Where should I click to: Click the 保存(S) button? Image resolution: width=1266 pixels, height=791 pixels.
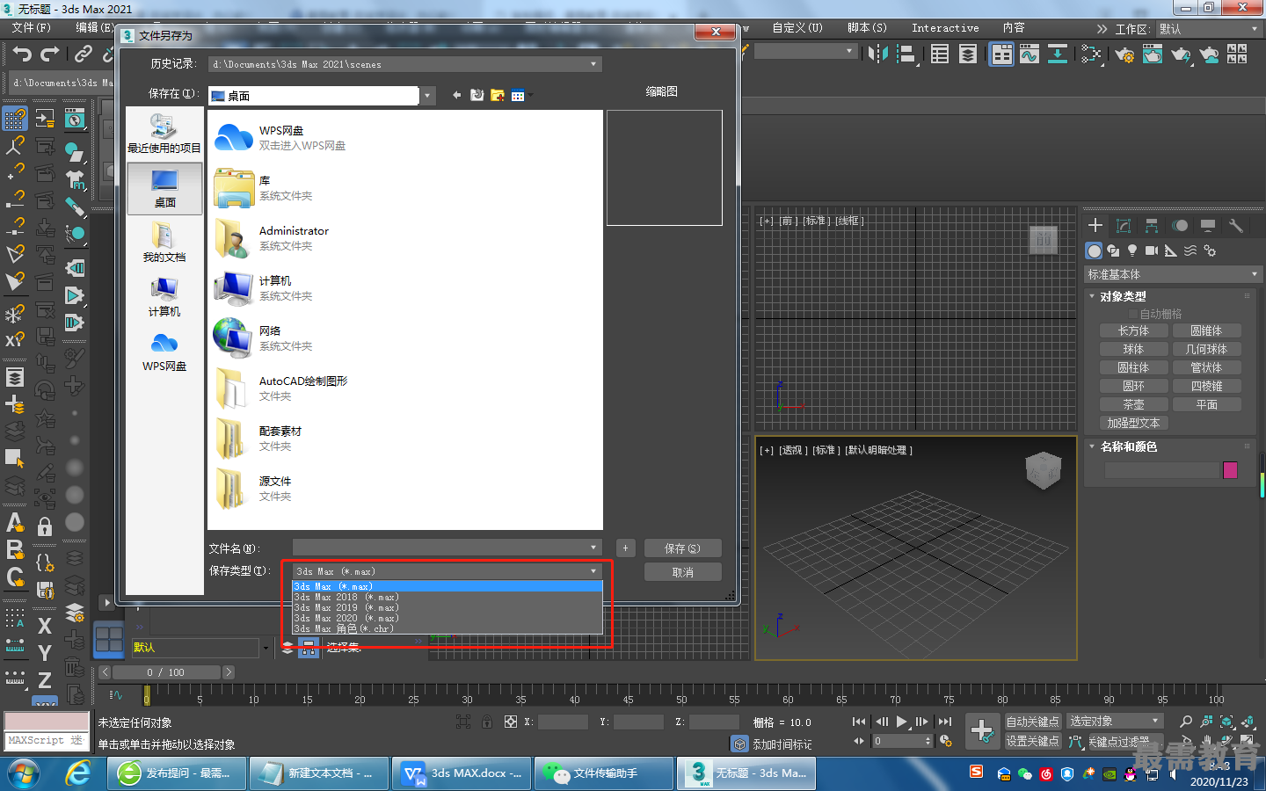tap(683, 548)
